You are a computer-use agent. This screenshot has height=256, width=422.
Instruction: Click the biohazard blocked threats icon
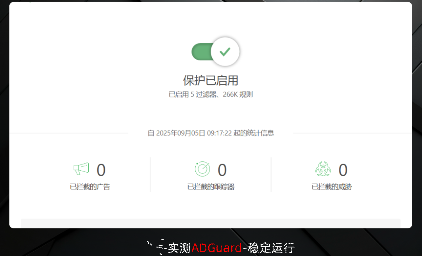(x=323, y=169)
